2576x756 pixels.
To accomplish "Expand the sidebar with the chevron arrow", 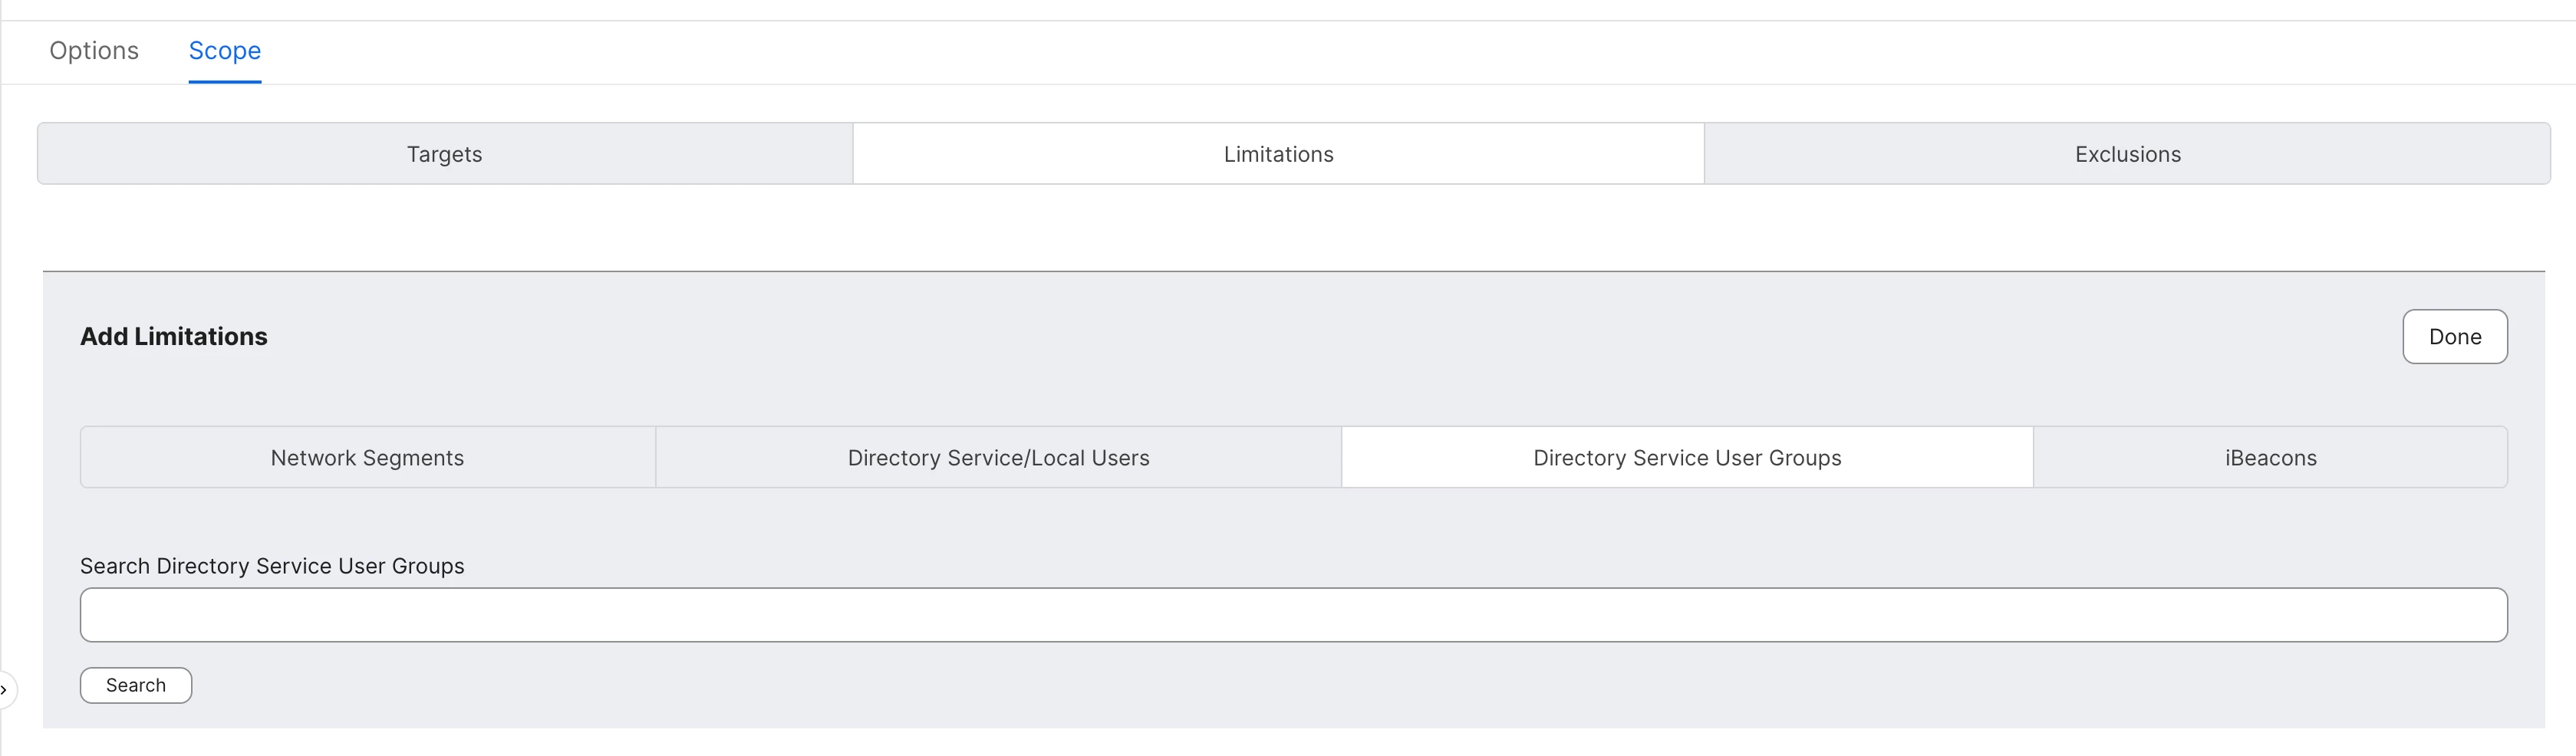I will point(5,690).
